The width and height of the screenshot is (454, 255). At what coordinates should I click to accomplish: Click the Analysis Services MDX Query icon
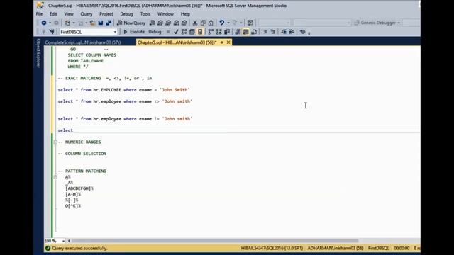(x=160, y=23)
